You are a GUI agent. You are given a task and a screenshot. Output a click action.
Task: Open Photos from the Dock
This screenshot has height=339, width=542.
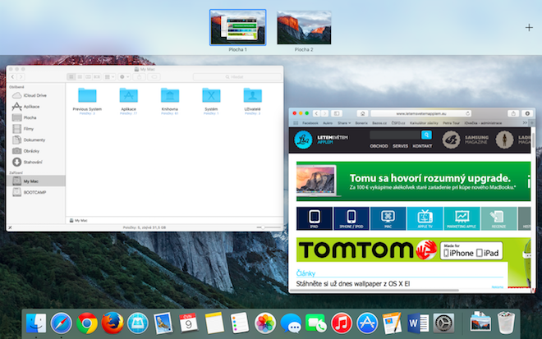(264, 323)
